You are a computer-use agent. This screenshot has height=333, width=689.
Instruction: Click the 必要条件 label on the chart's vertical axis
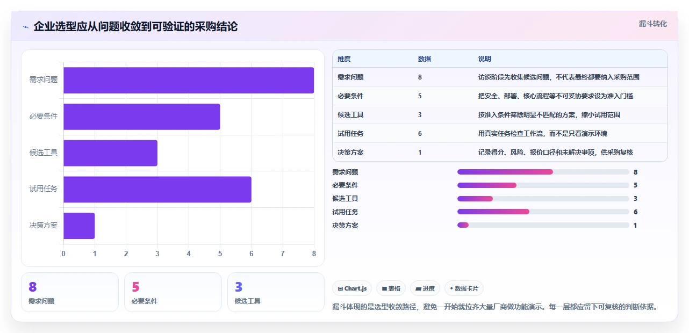pos(44,116)
